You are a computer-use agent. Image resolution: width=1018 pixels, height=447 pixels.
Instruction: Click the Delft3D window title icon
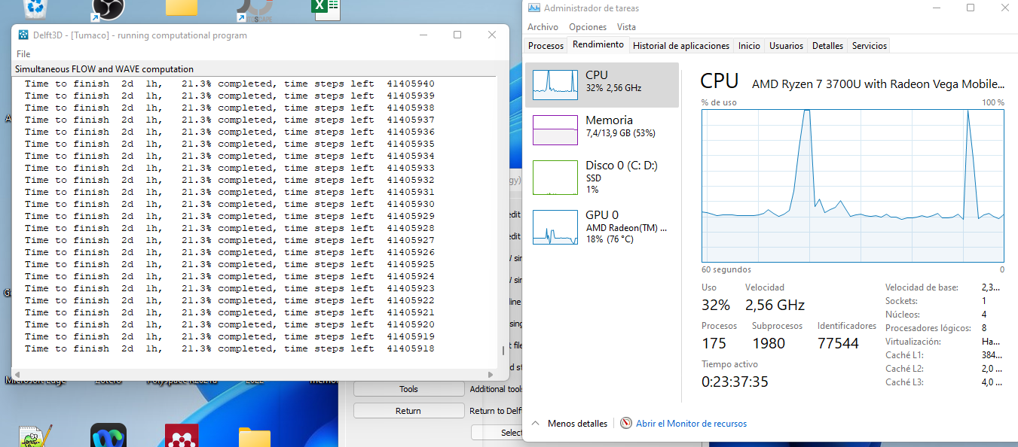tap(23, 35)
